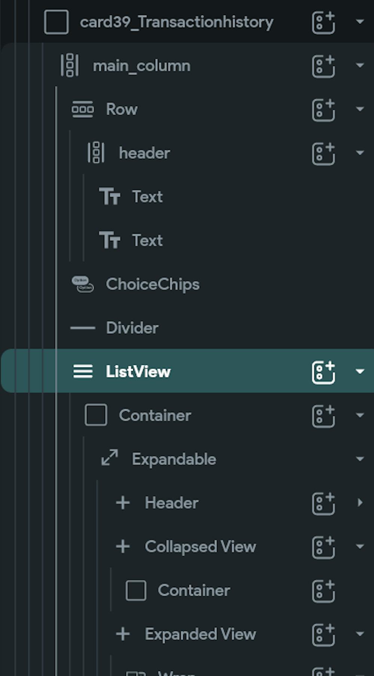The image size is (374, 676).
Task: Click add-widget icon beside main_column
Action: 323,66
